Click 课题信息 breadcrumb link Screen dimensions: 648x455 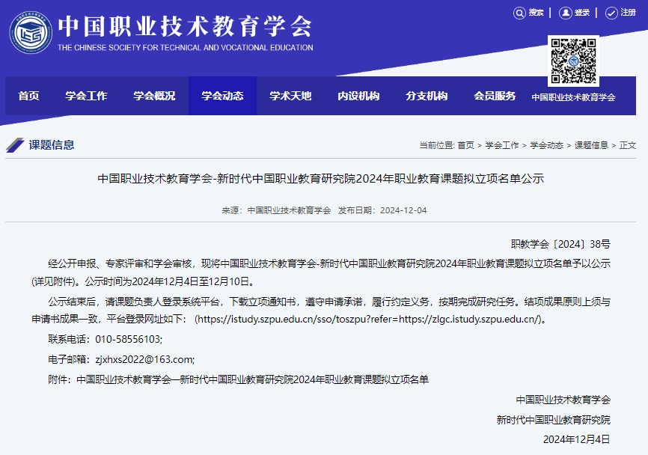coord(591,145)
